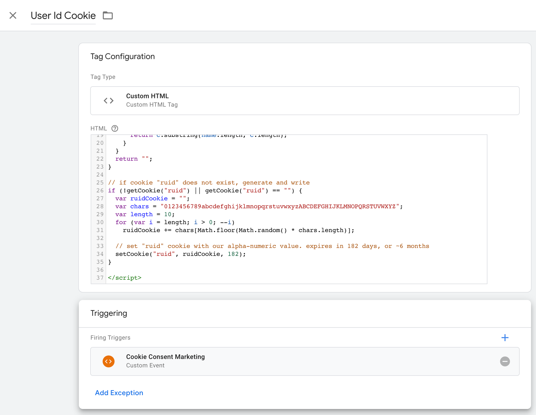Edit the tag name User Id Cookie
The image size is (536, 415).
coord(63,16)
